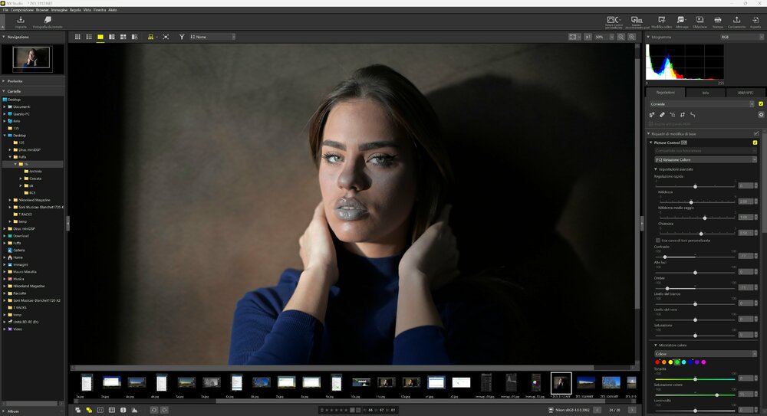Open the Nome sort-order dropdown

[x=212, y=37]
